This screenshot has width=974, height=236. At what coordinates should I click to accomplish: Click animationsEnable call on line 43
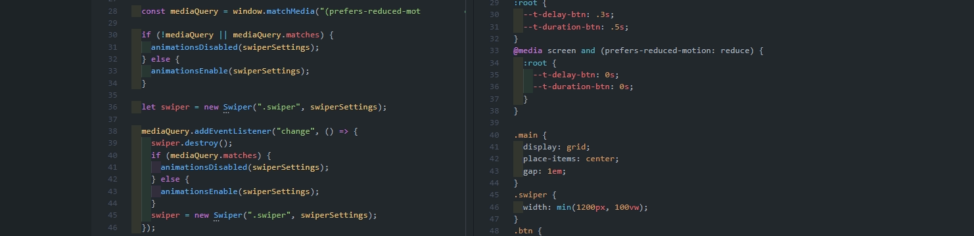(x=240, y=191)
